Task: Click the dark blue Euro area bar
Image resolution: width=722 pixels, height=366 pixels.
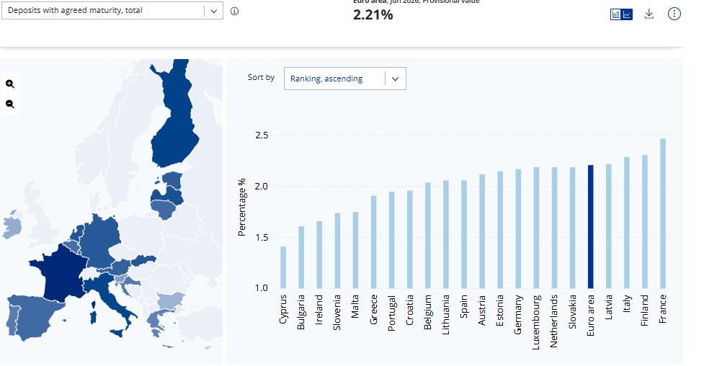Action: 590,226
